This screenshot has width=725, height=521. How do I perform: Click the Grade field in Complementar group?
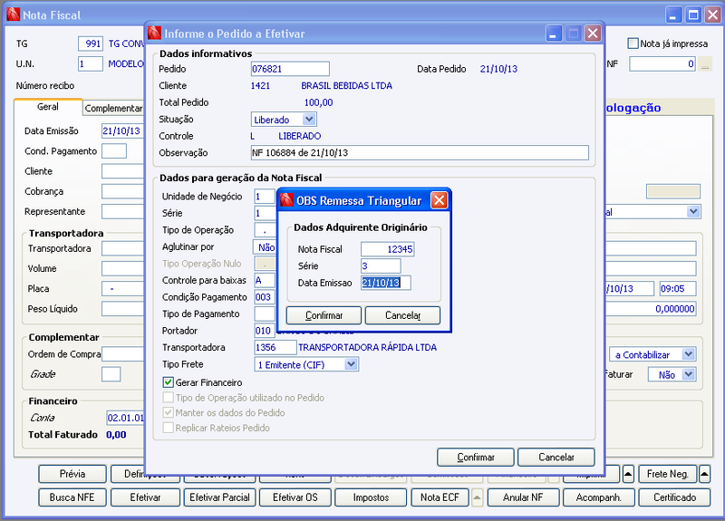tap(111, 374)
